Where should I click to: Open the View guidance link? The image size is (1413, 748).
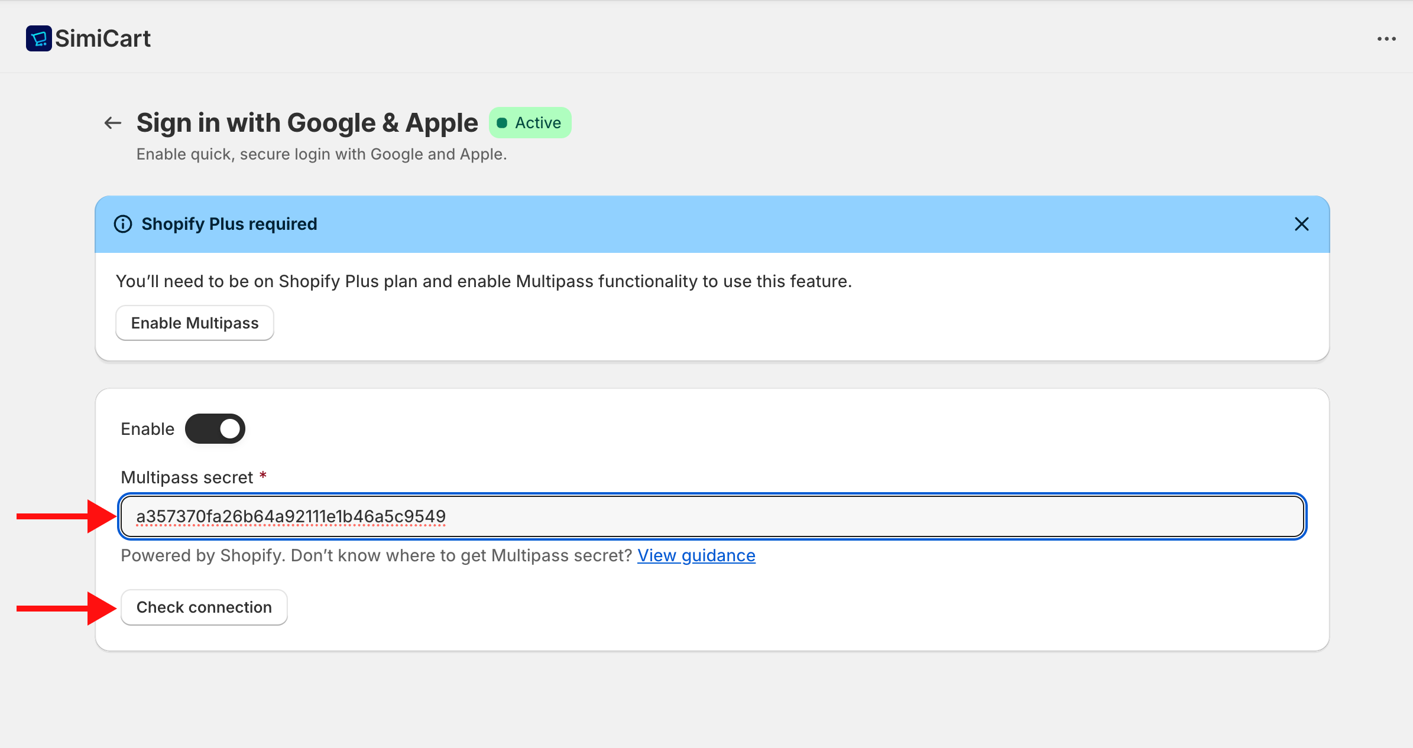[696, 555]
